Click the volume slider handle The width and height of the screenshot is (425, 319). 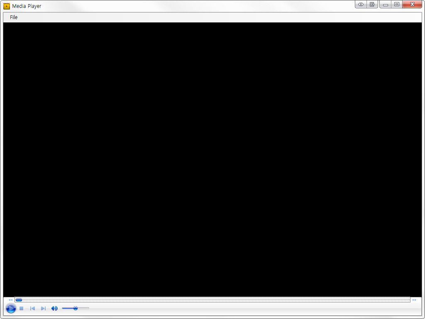point(76,308)
